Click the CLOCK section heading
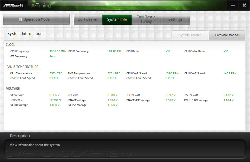Viewport: 250px width, 162px height. click(x=10, y=45)
